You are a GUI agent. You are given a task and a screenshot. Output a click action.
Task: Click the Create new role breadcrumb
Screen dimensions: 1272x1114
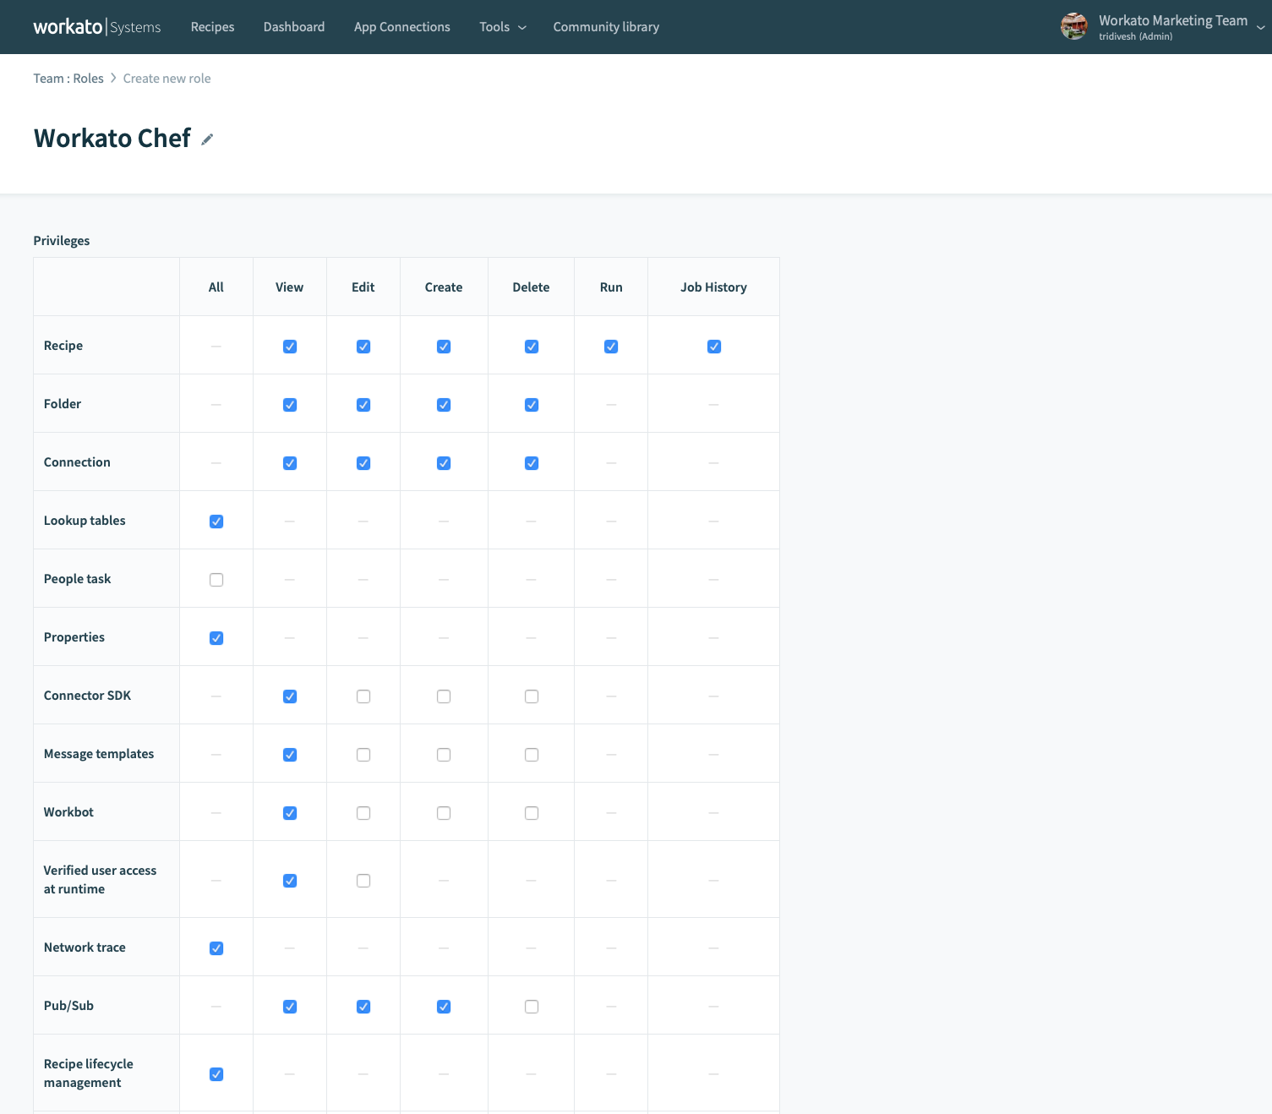[x=167, y=79]
